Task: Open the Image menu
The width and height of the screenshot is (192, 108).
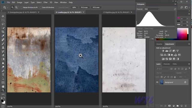Action: pyautogui.click(x=19, y=2)
